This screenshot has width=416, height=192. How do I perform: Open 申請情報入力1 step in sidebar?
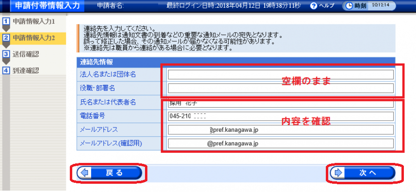33,22
